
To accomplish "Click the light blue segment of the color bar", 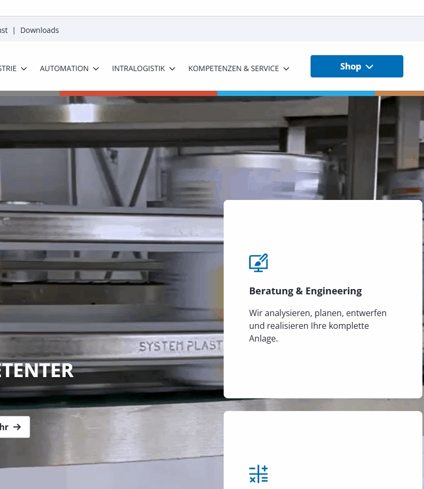I will (x=296, y=93).
